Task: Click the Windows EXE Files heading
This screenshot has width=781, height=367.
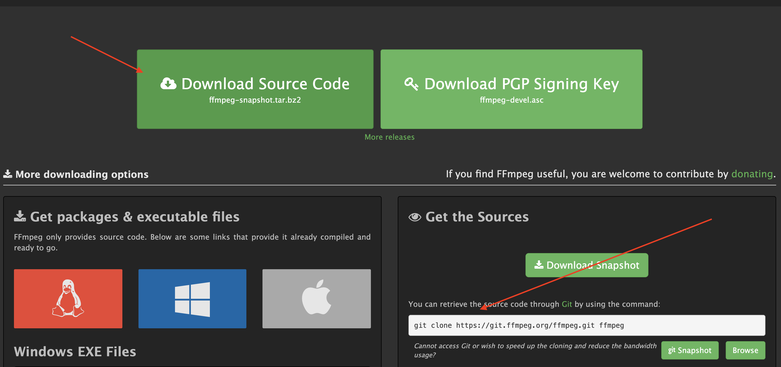Action: click(75, 351)
